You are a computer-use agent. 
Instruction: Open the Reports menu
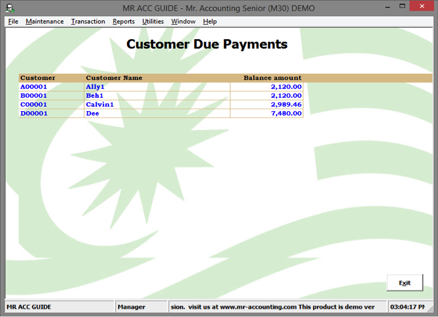point(124,21)
